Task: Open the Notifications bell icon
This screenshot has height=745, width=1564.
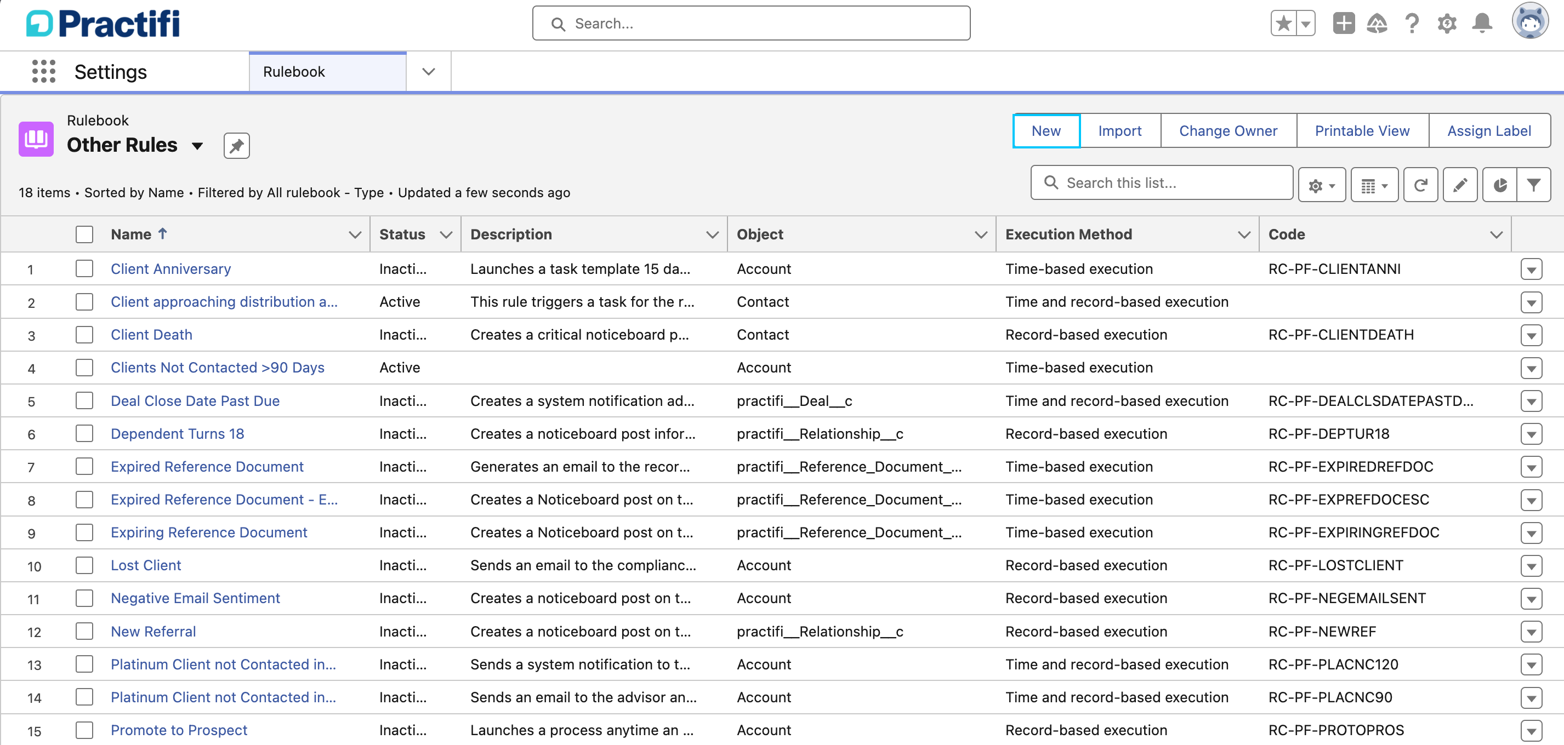Action: point(1482,24)
